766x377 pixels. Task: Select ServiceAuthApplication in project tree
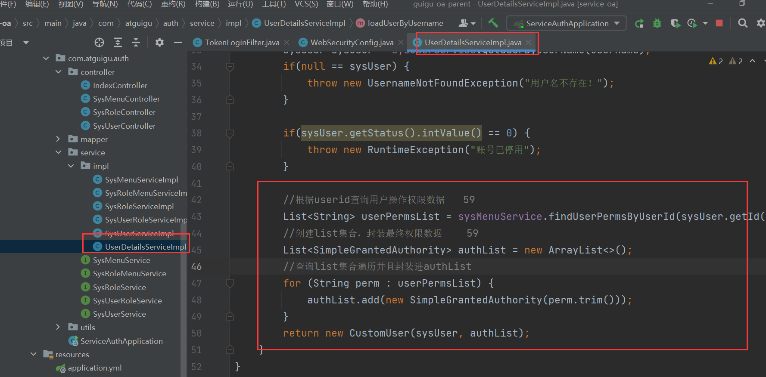pyautogui.click(x=121, y=341)
